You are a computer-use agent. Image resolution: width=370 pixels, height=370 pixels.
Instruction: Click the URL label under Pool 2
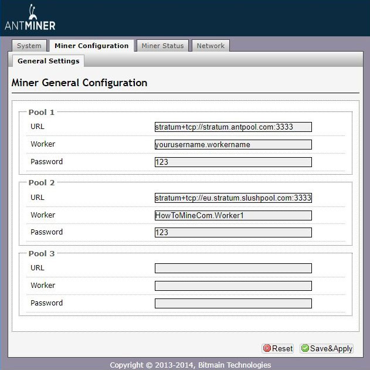38,197
